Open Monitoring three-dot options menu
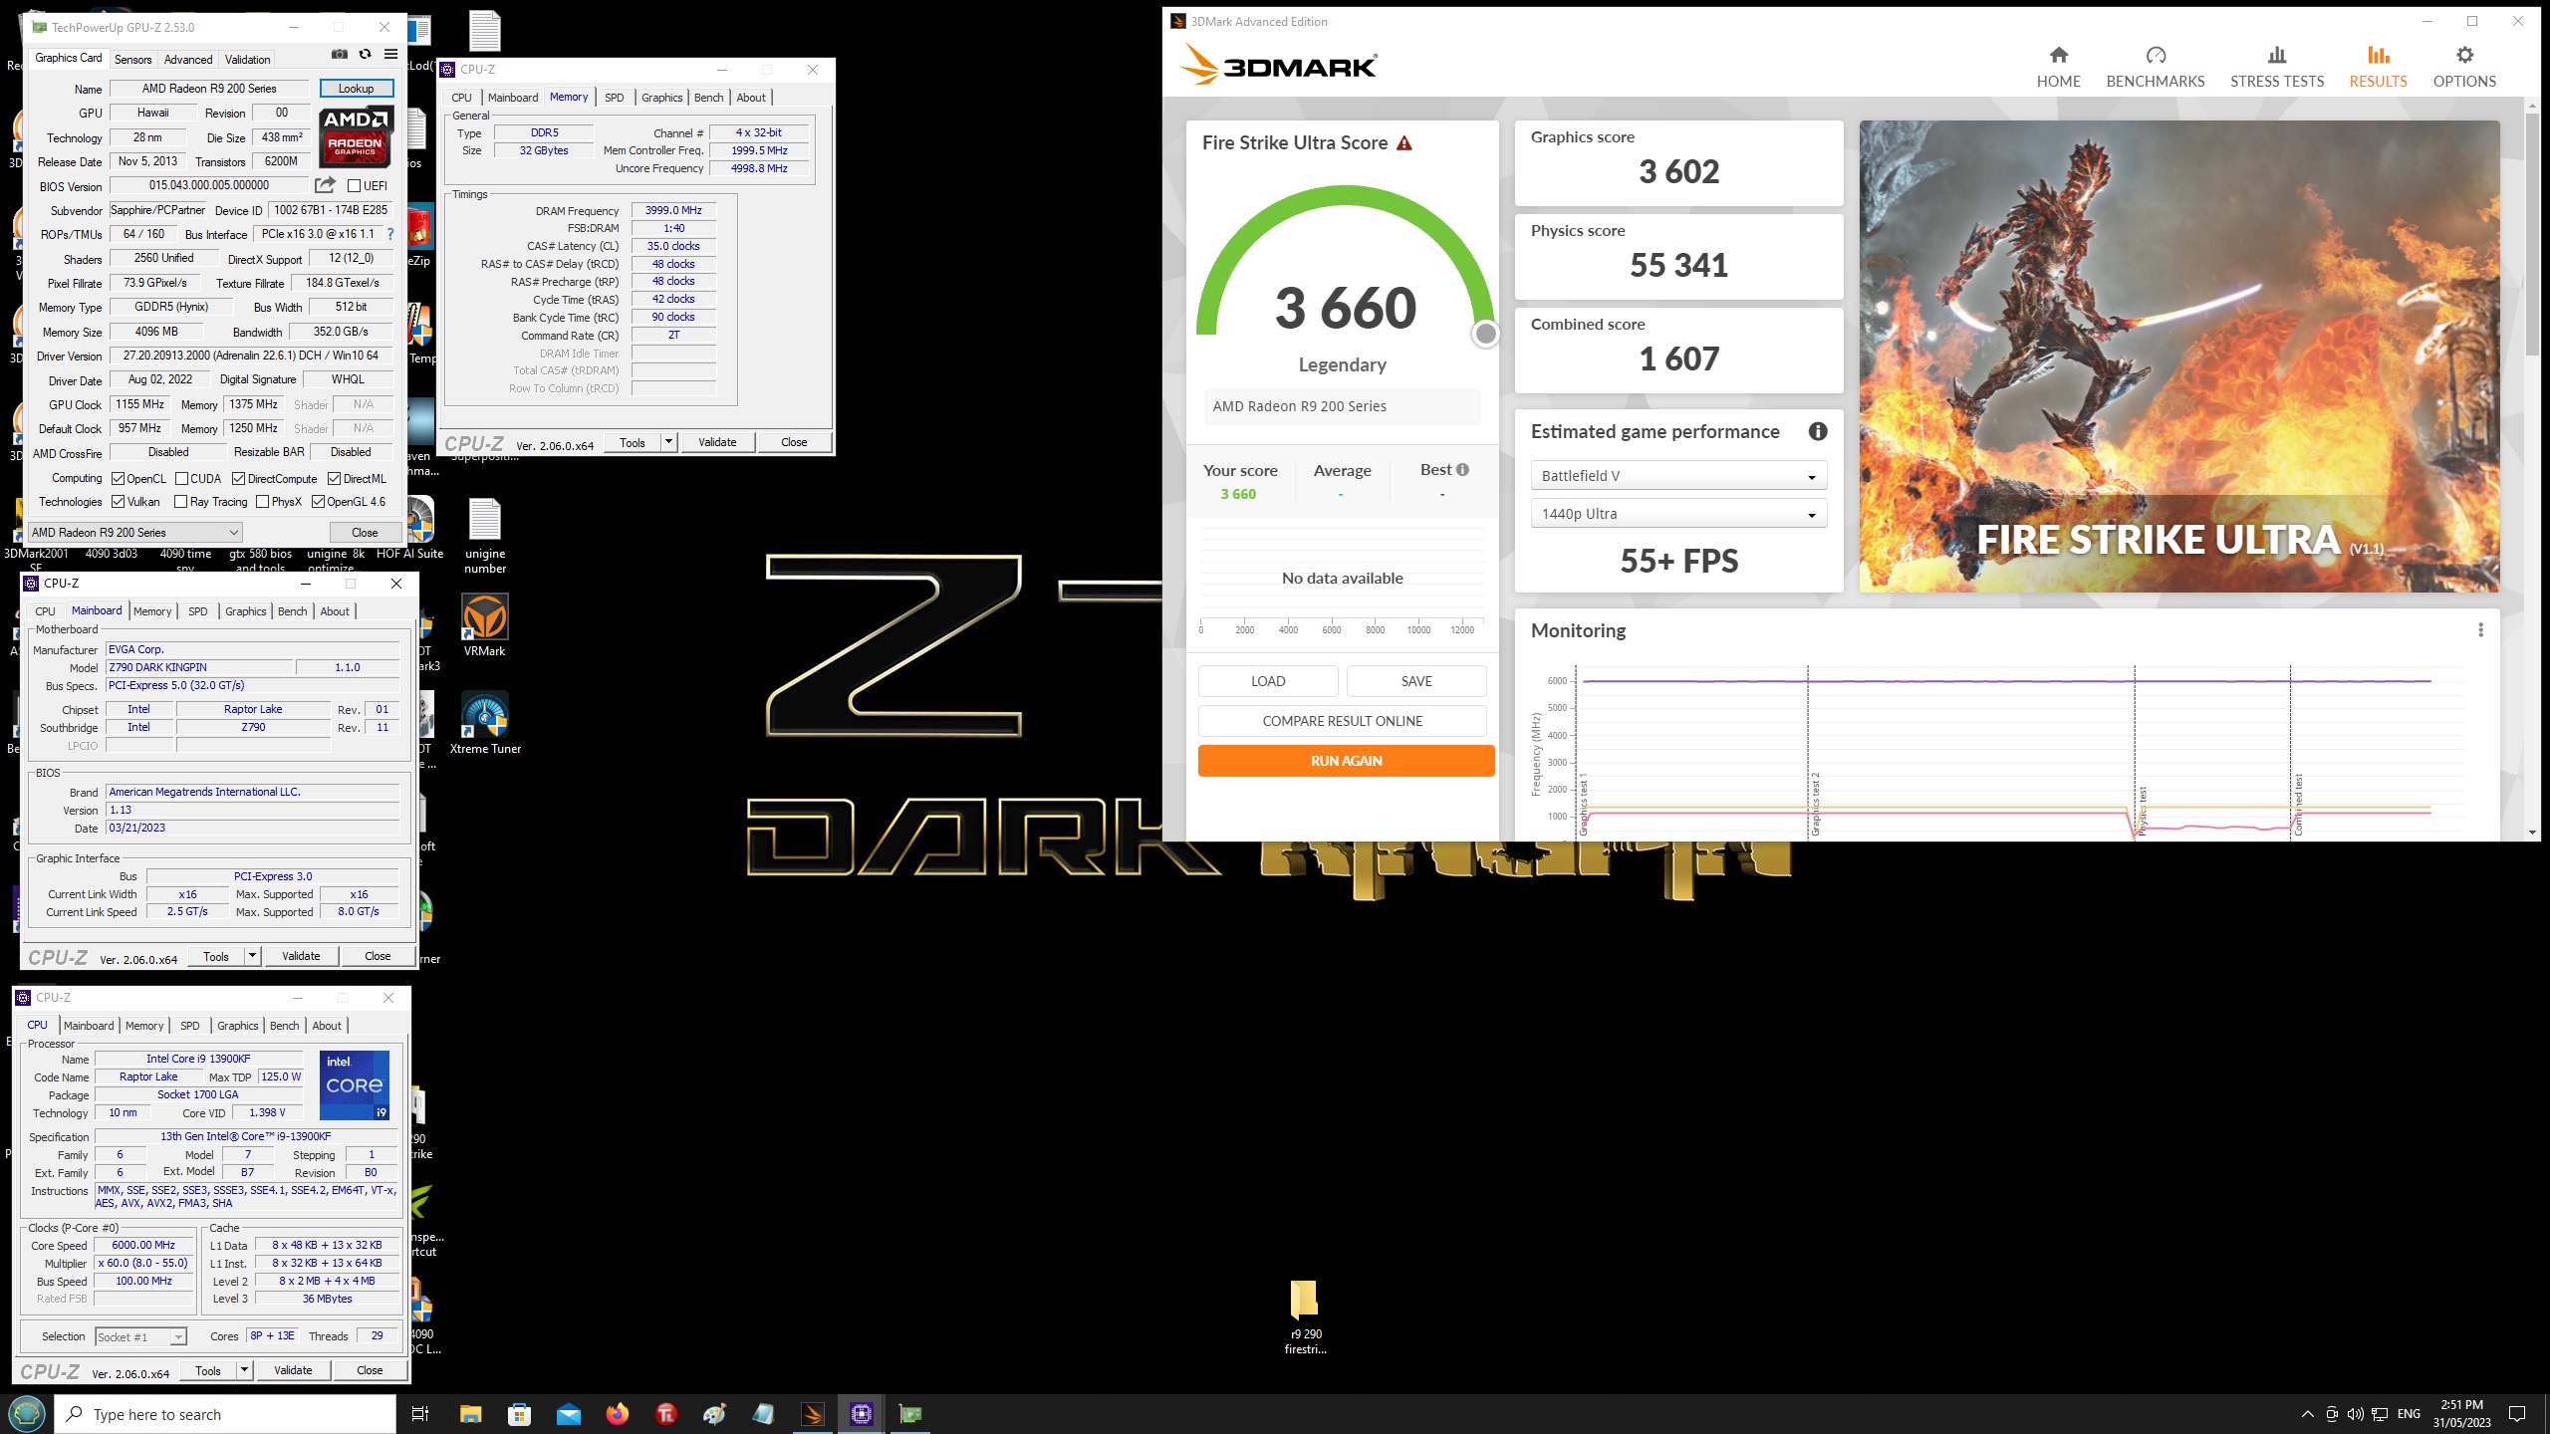 pyautogui.click(x=2481, y=630)
